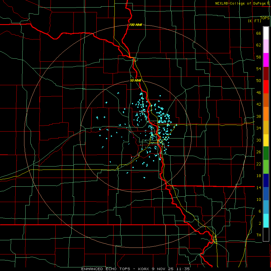Select the cyan legend swatch
271x271 pixels.
pos(266,221)
